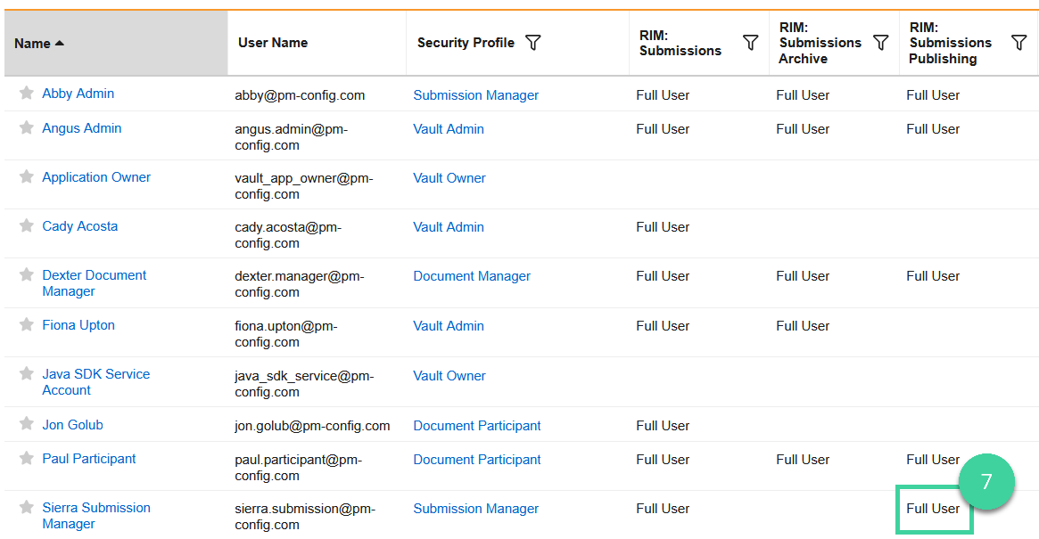Click Fiona Upton's Submissions Archive Full User
Image resolution: width=1039 pixels, height=539 pixels.
[803, 326]
